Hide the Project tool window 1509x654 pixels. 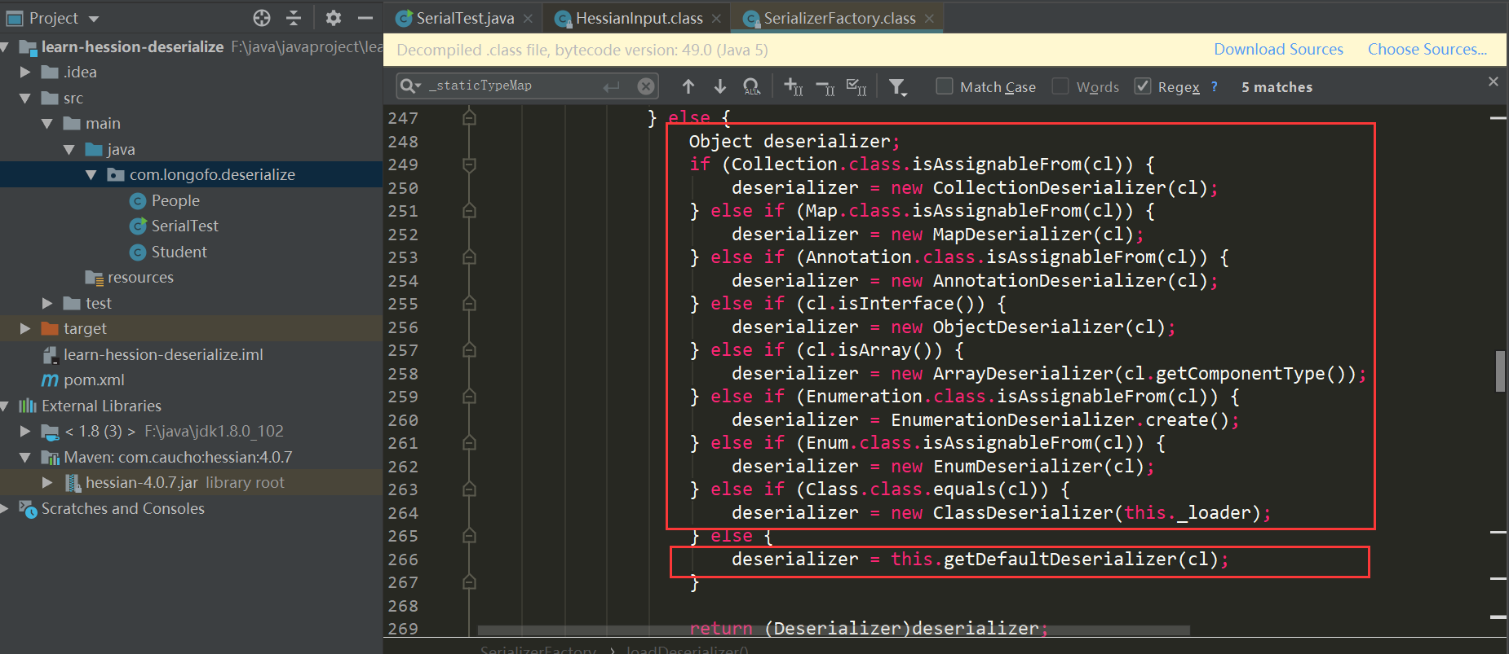pos(365,18)
